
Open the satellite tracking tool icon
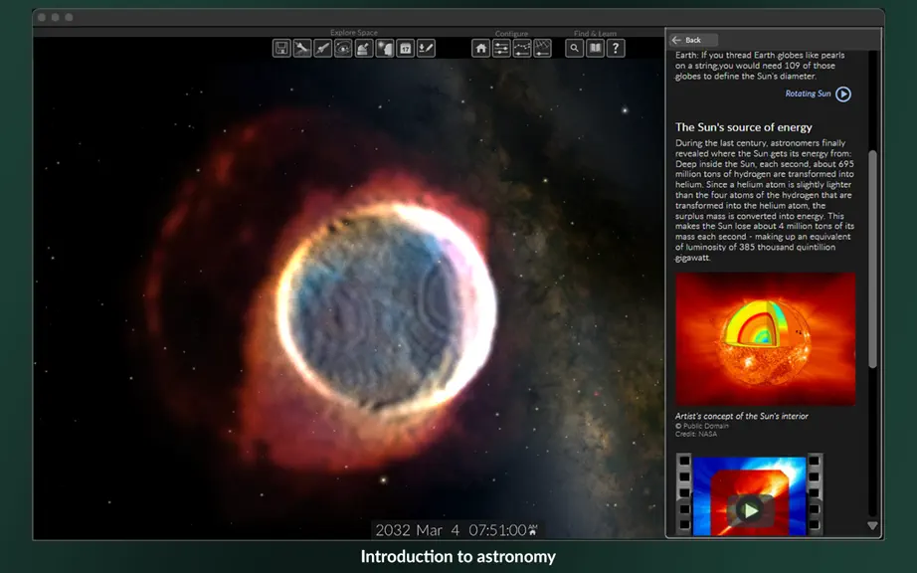click(301, 48)
